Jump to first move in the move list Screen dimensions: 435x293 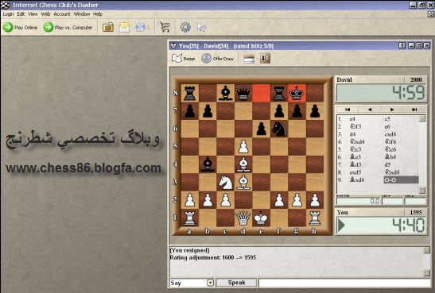pyautogui.click(x=348, y=110)
